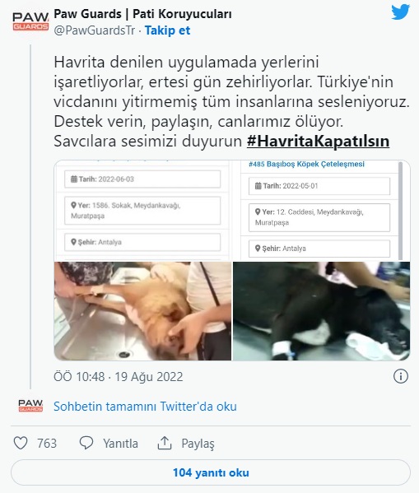The height and width of the screenshot is (493, 419).
Task: Open the #HavritaKapatılsın hashtag
Action: pos(318,141)
